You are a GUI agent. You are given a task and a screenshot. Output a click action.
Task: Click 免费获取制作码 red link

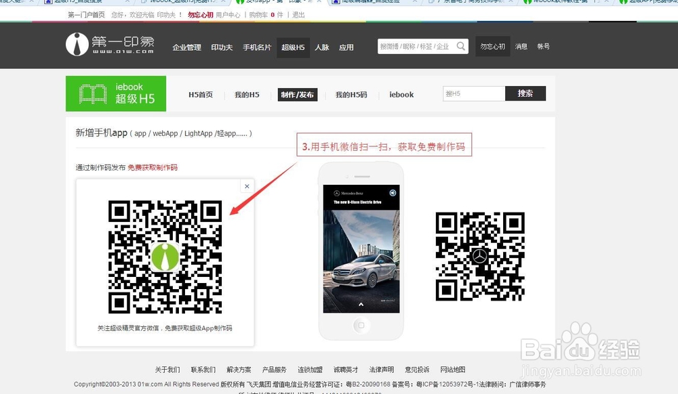click(x=153, y=167)
